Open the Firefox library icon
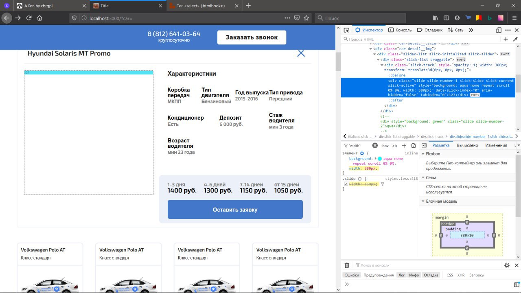Screen dimensions: 521x293 [436, 18]
